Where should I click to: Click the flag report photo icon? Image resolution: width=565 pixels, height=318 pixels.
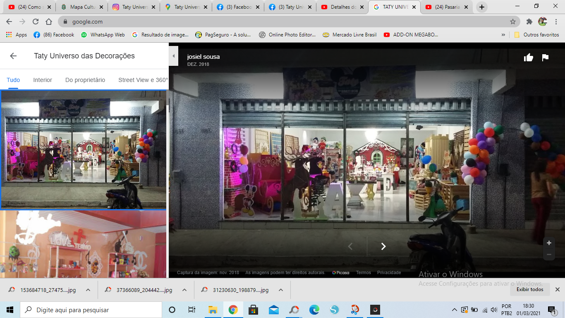coord(545,58)
